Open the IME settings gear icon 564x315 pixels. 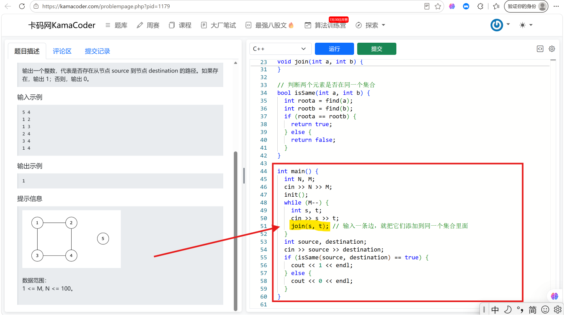click(557, 310)
